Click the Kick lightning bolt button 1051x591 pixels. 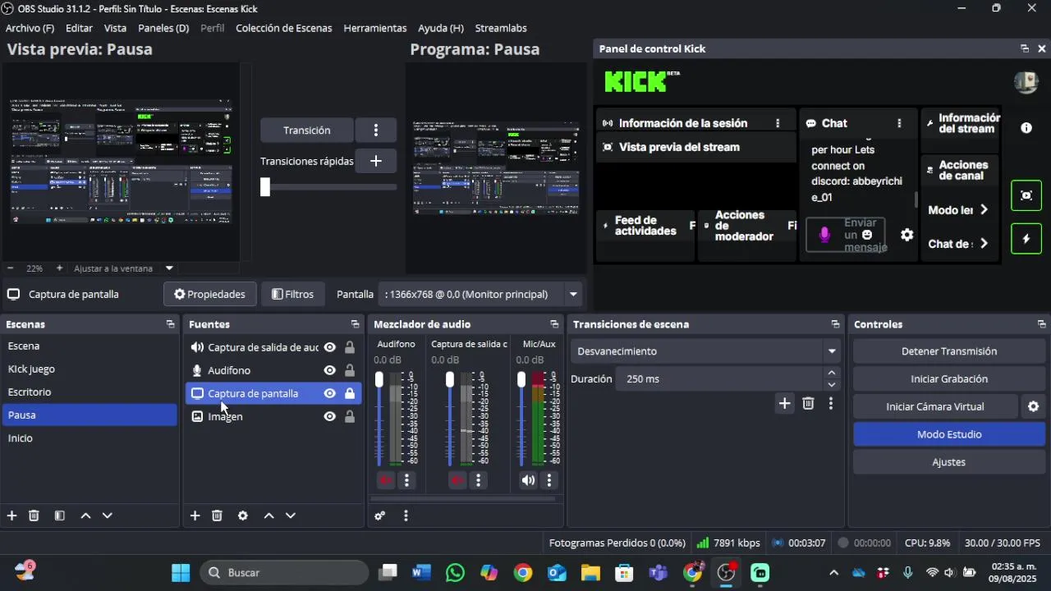click(1026, 239)
